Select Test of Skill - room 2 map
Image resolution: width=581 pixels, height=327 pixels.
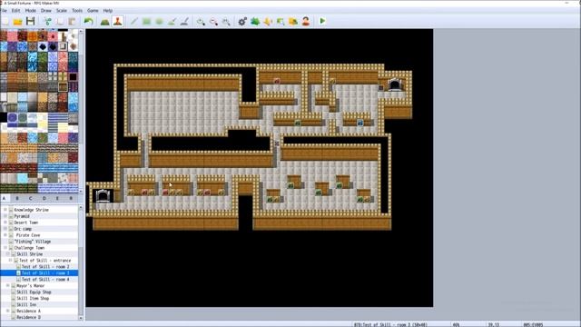(45, 266)
